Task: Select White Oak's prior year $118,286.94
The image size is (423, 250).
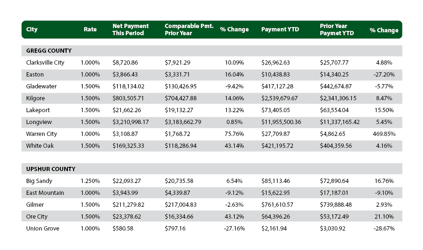Action: (183, 146)
